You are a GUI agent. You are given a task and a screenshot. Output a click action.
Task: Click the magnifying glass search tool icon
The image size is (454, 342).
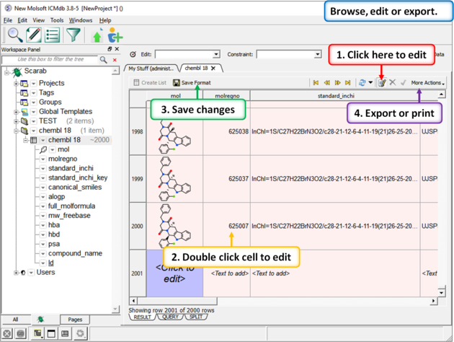(x=14, y=35)
